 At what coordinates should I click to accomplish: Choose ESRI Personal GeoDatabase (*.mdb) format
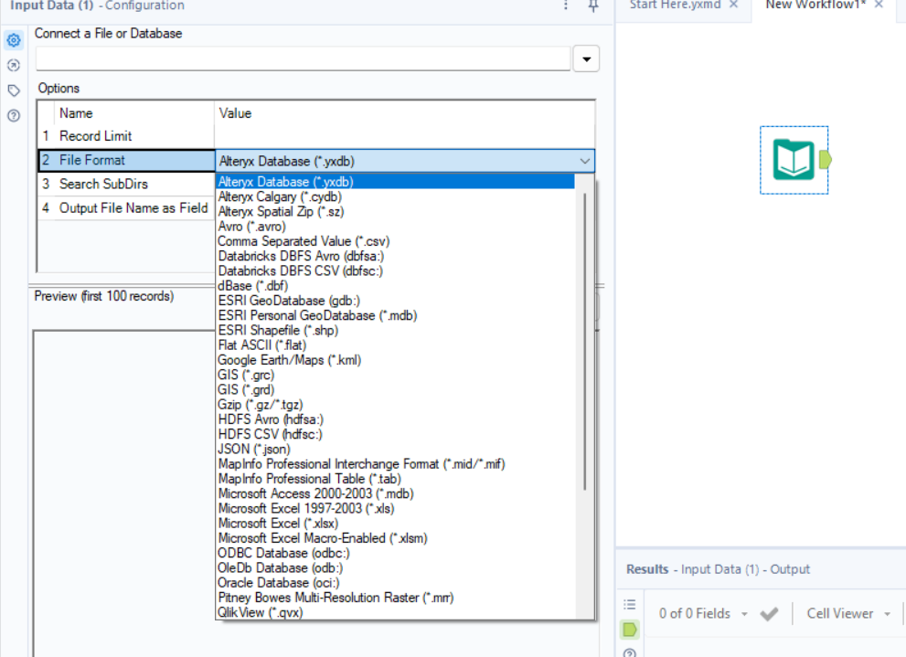click(395, 316)
